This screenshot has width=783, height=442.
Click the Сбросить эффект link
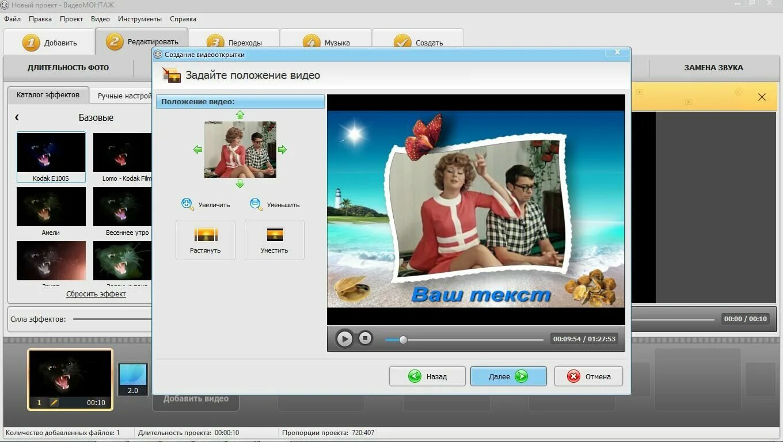pyautogui.click(x=96, y=294)
